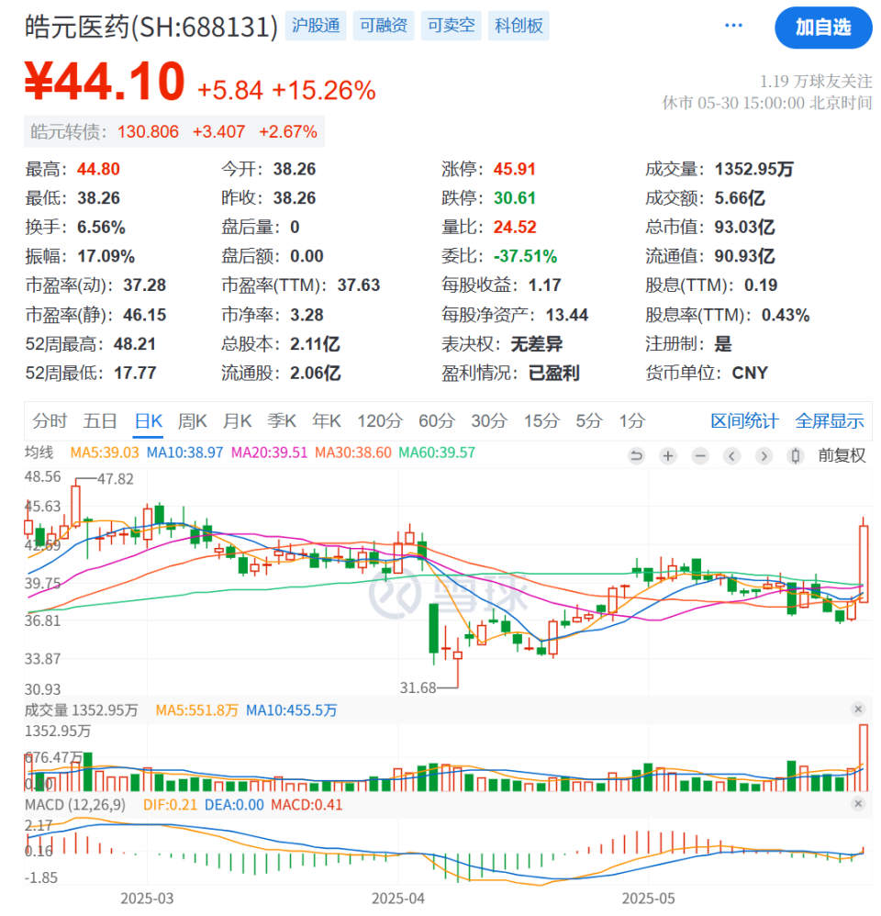Click the 2025-04 date axis label
The height and width of the screenshot is (916, 881).
coord(398,899)
